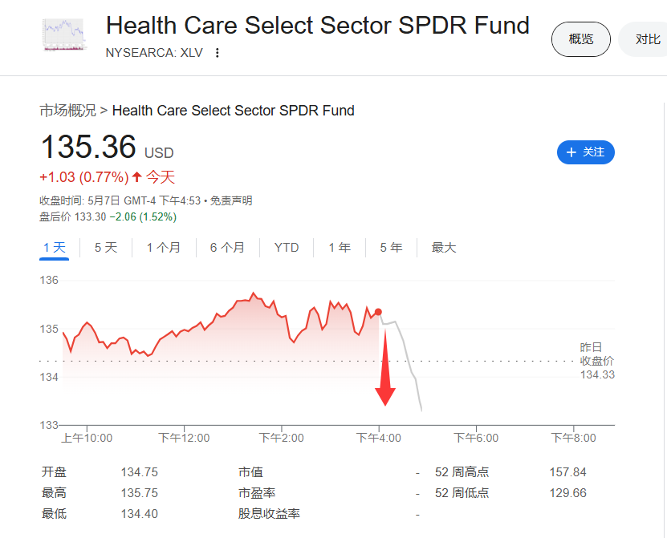Open the 对比 compare button
This screenshot has height=538, width=667.
click(644, 39)
